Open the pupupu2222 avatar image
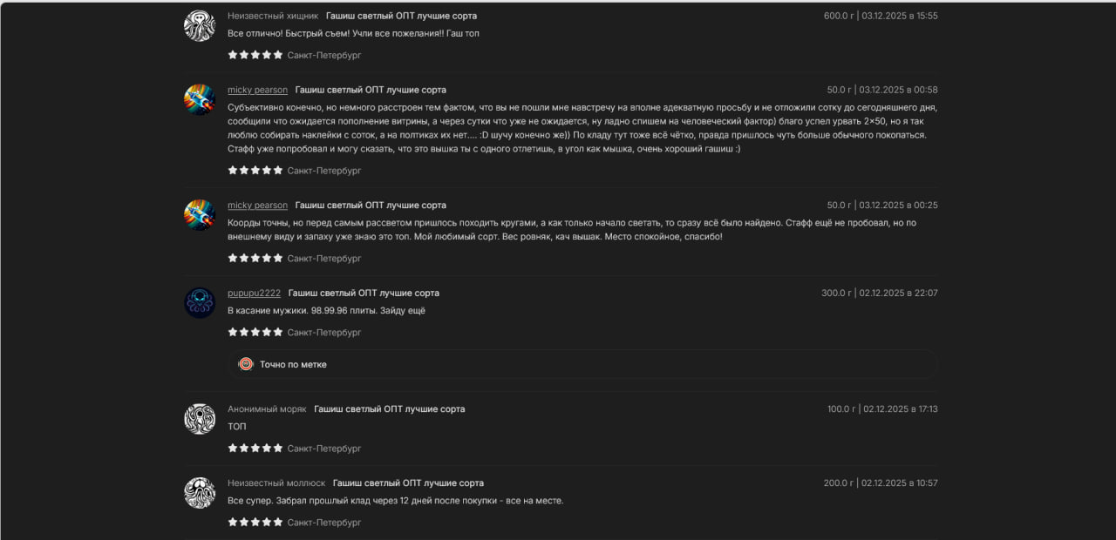 coord(200,303)
